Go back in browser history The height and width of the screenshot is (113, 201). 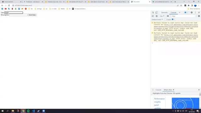(x=2, y=6)
